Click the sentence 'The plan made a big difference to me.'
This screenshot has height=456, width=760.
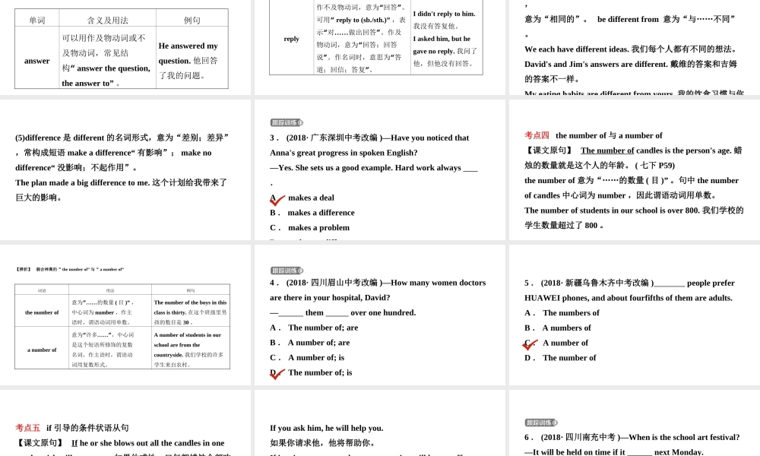tap(82, 182)
